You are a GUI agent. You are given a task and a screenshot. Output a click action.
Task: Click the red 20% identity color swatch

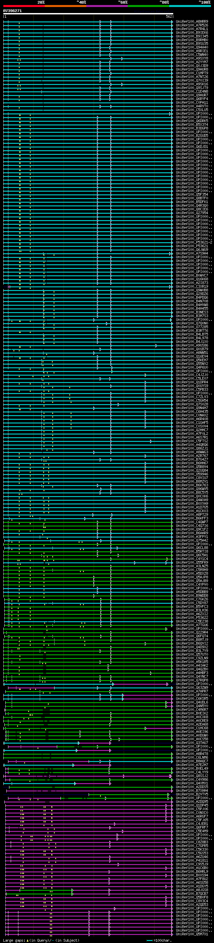24,6
